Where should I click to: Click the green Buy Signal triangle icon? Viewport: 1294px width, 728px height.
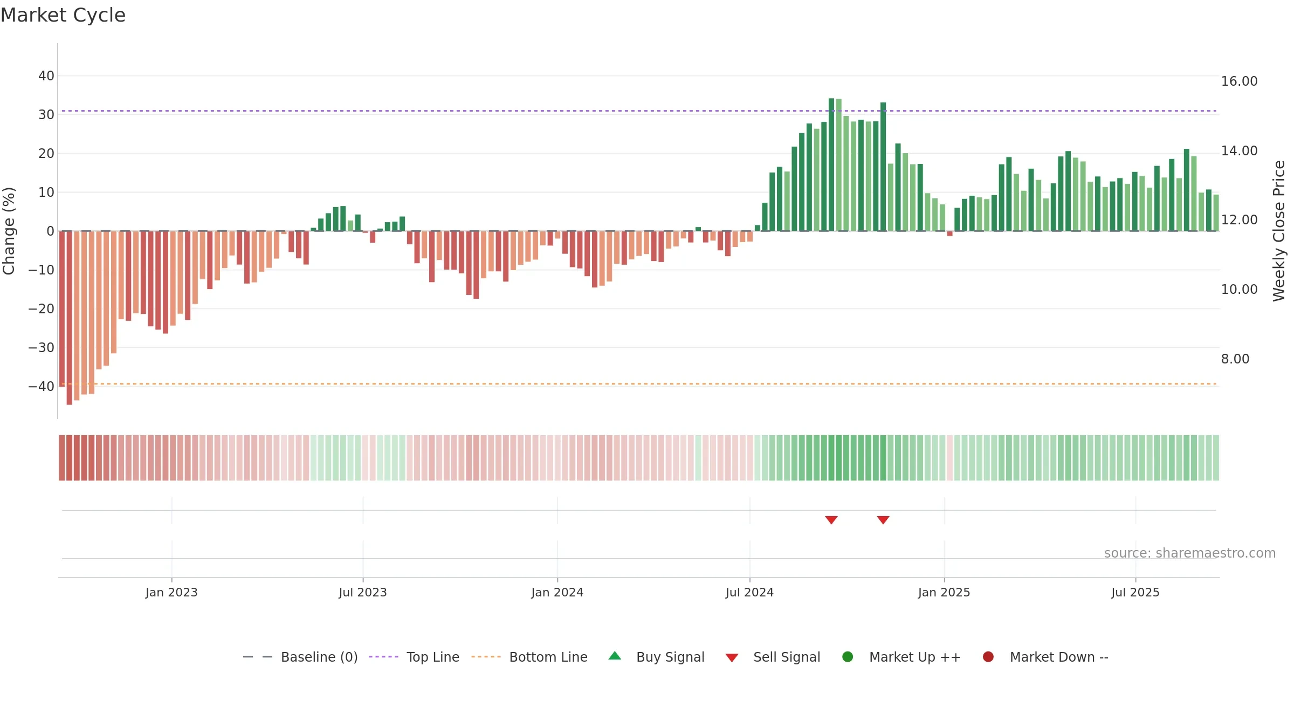615,656
